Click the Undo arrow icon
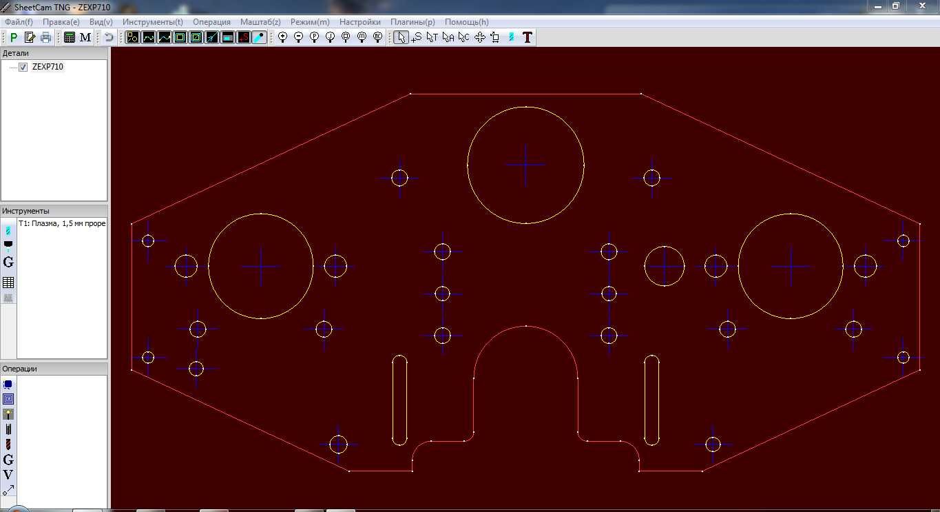Screen dimensions: 940x512 tap(109, 37)
